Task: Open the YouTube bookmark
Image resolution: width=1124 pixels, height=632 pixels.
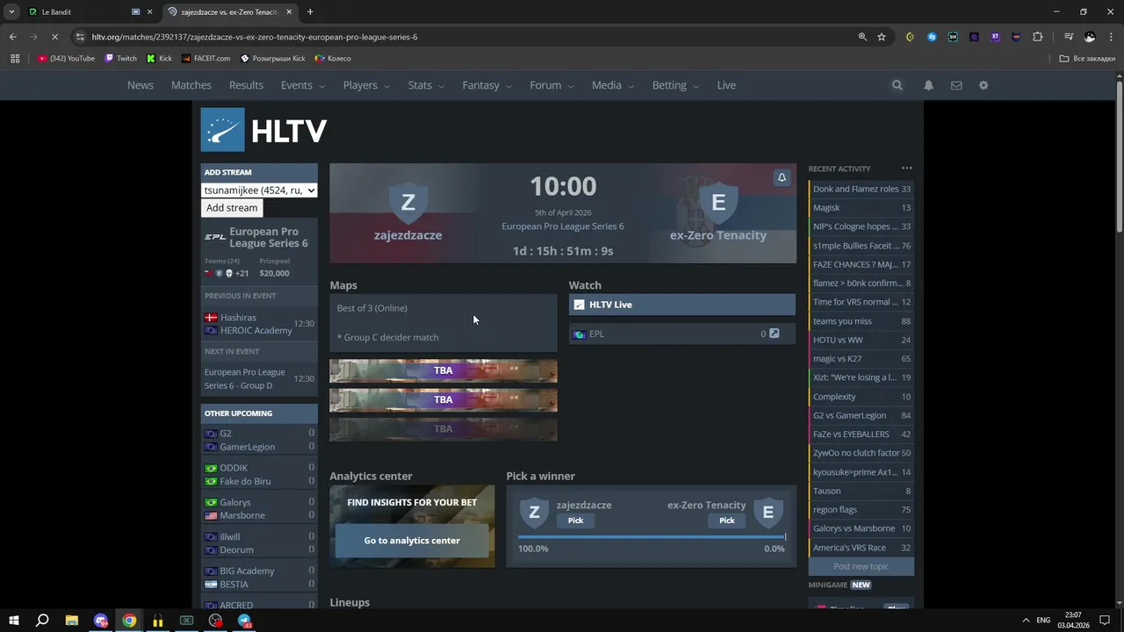Action: point(67,59)
